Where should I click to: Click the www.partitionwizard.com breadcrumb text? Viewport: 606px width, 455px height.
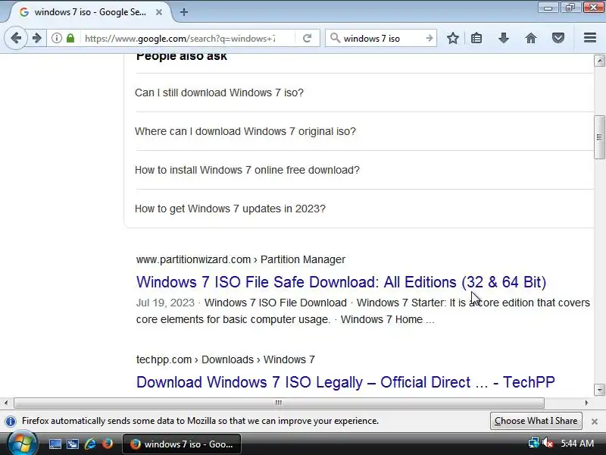pyautogui.click(x=193, y=259)
